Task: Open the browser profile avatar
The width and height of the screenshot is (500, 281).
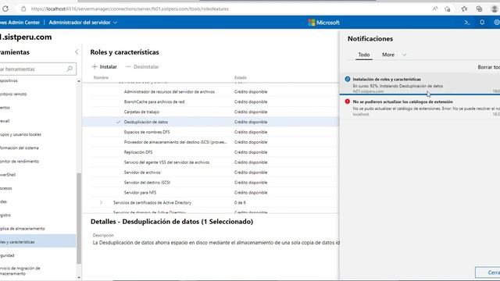Action: [495, 9]
